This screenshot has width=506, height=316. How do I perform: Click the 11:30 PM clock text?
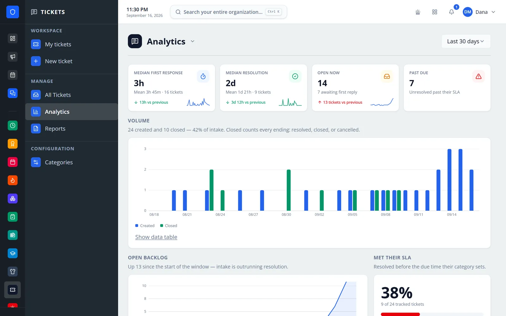137,9
